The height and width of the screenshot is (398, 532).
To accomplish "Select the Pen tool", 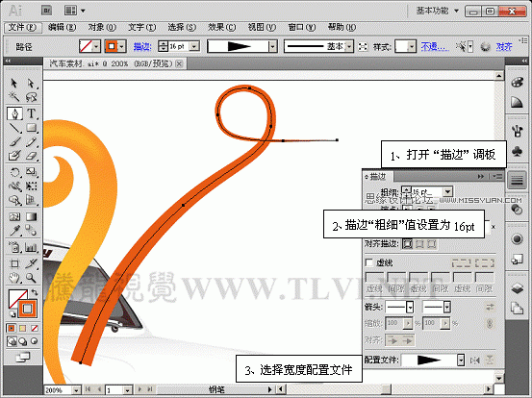I will [x=14, y=113].
